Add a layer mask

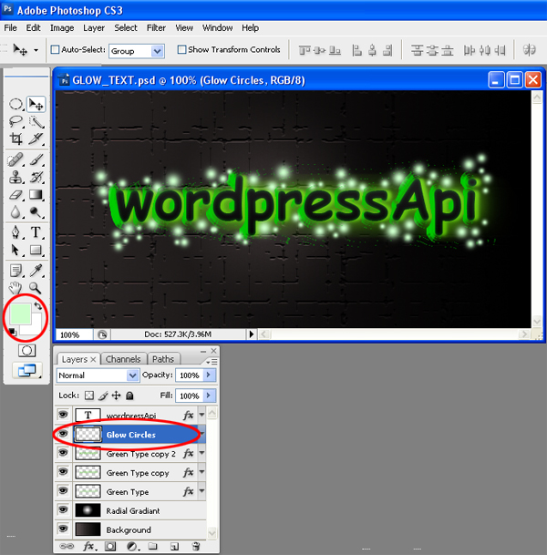point(110,546)
